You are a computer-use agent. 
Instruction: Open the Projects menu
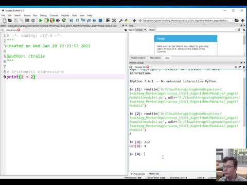coord(65,15)
